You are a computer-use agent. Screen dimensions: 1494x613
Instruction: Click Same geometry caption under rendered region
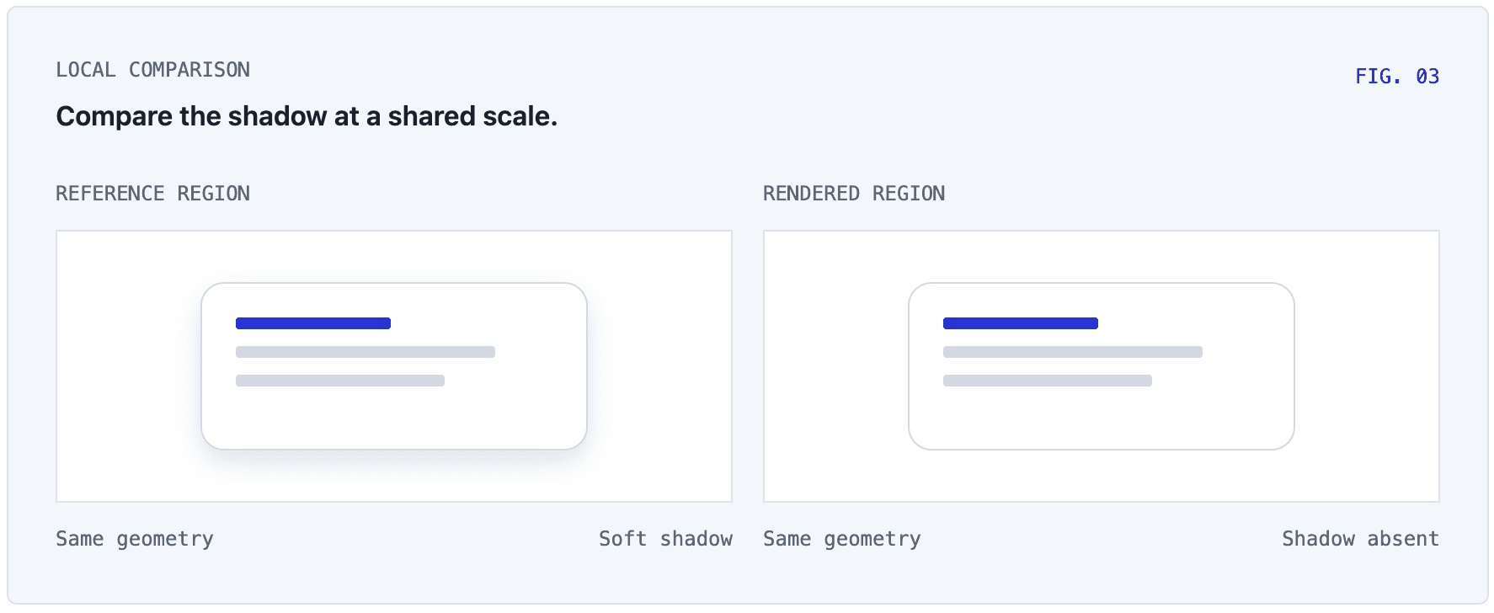tap(842, 539)
